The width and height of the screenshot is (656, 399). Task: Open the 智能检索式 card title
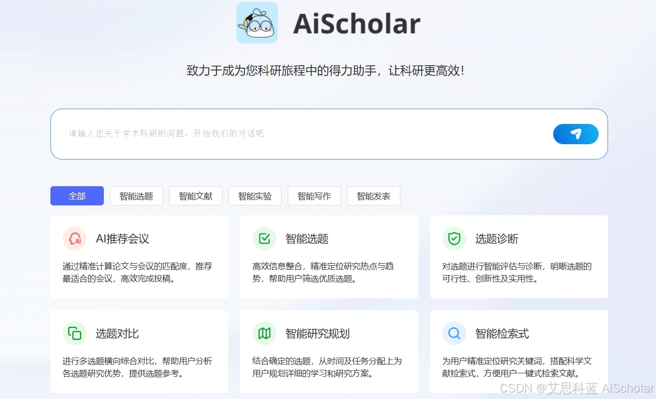click(502, 334)
